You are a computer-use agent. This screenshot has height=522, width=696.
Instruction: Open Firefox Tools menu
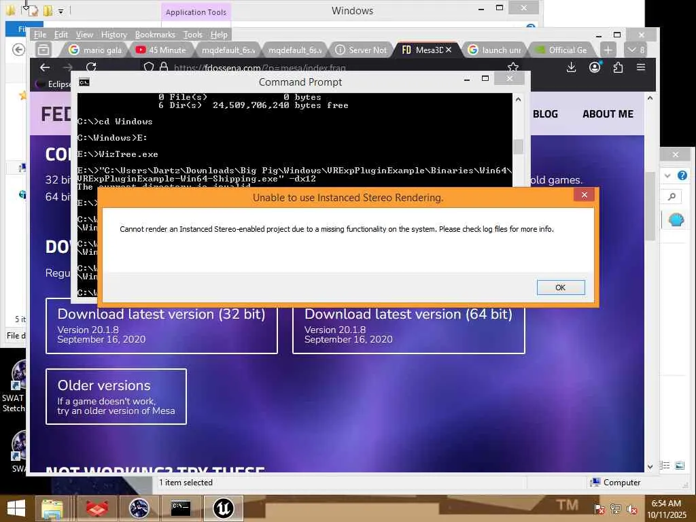pyautogui.click(x=192, y=35)
